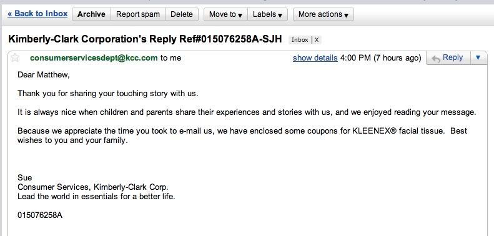Delete this email message
Image resolution: width=494 pixels, height=236 pixels.
pos(182,14)
